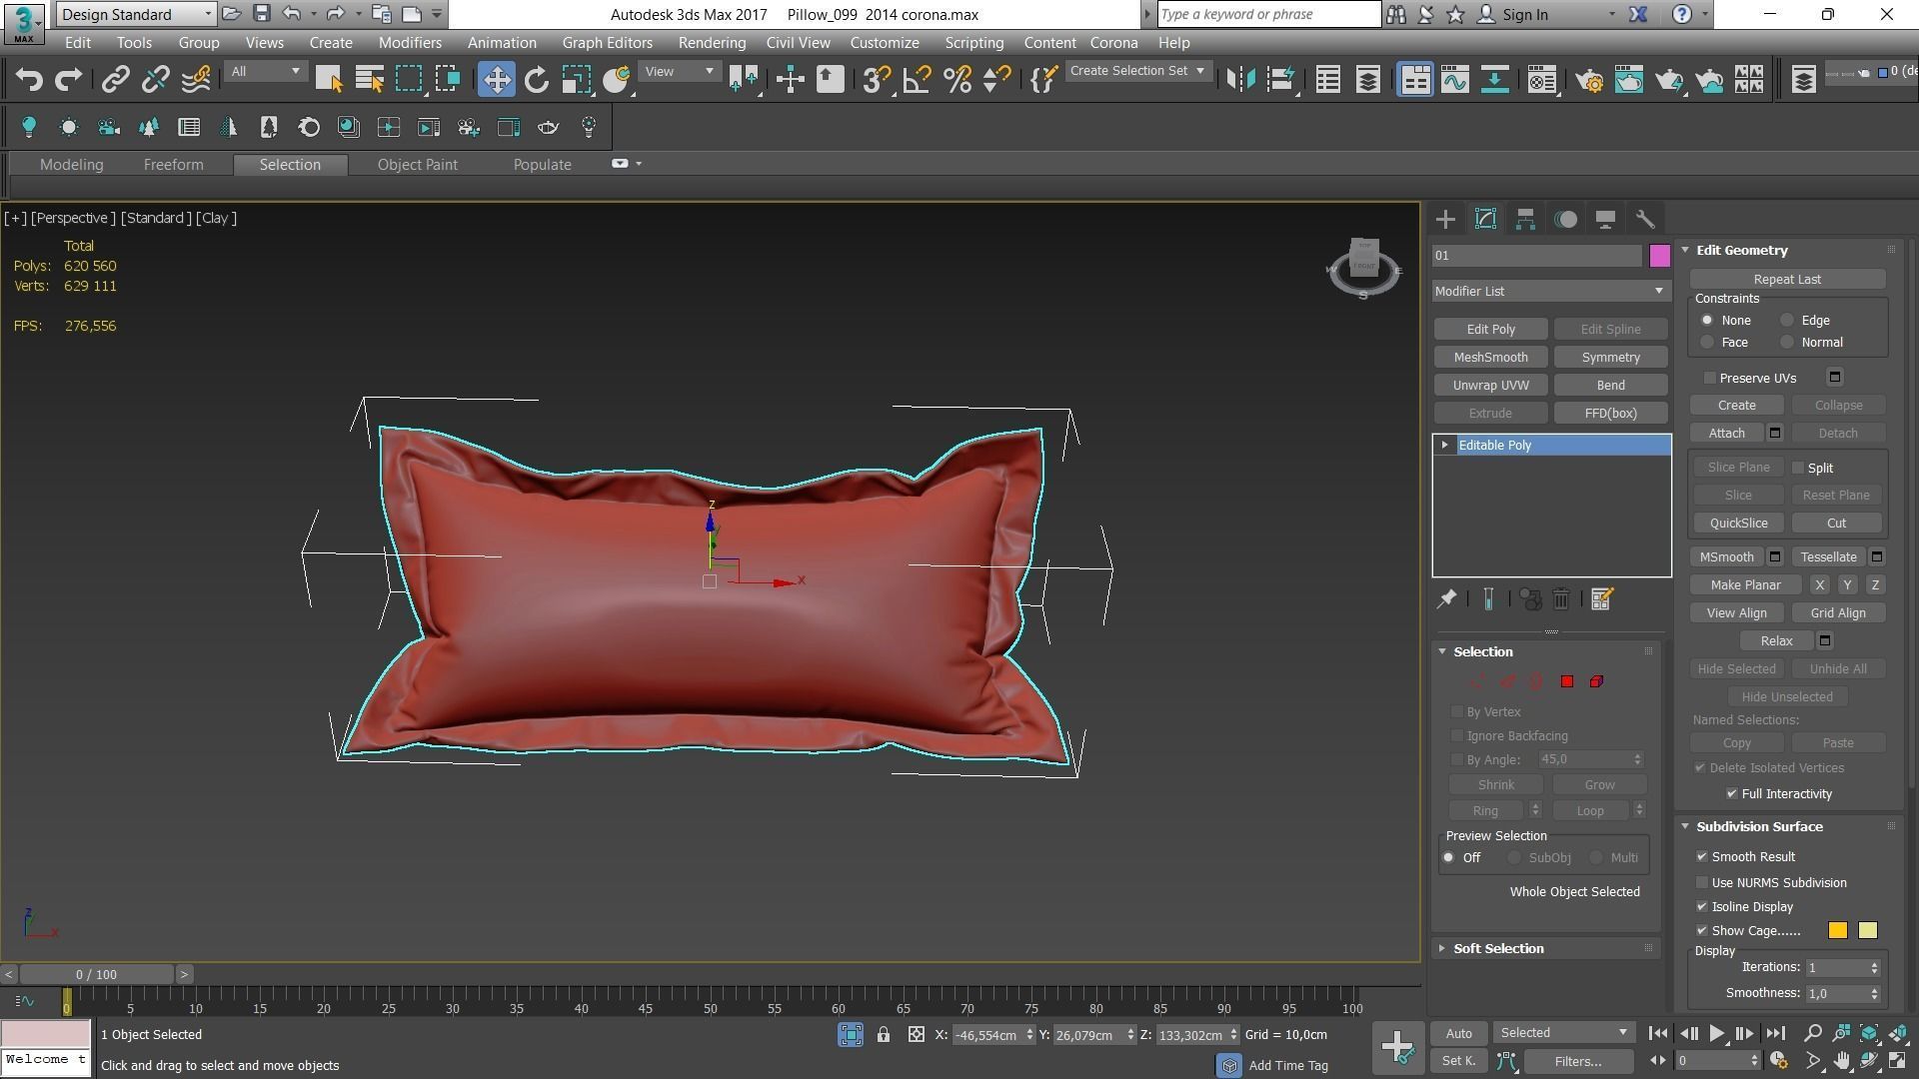Open Design Standard workspace dropdown
This screenshot has width=1919, height=1079.
coord(136,14)
